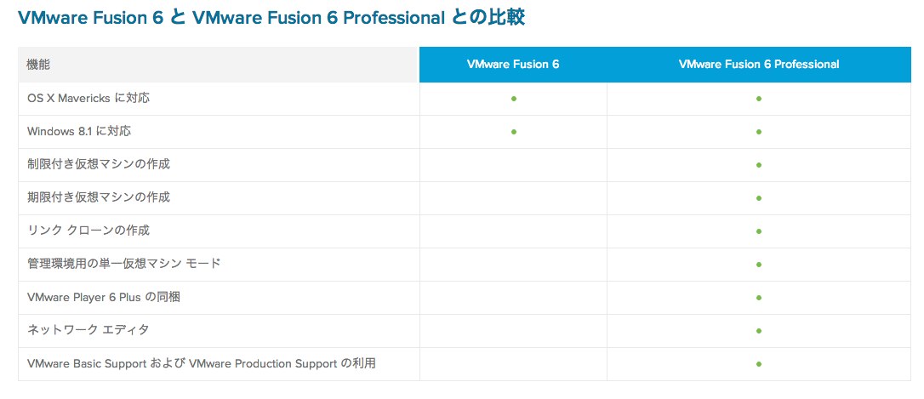Click the VMware Fusion 6 Professional column header

click(x=759, y=65)
